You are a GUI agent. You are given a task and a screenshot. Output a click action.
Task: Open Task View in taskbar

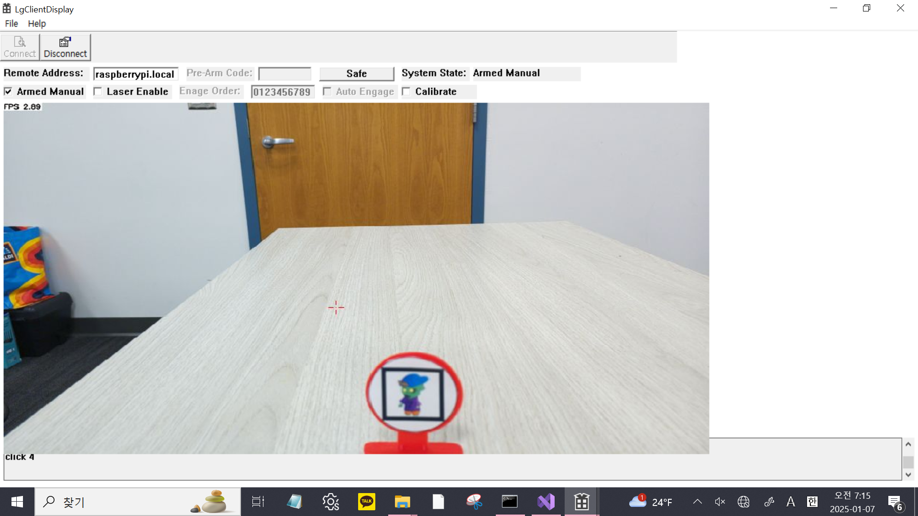[x=258, y=502]
